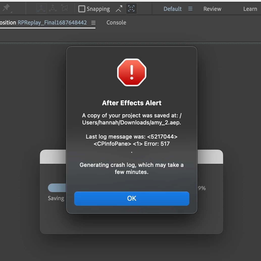Click the 'After Effects Alert' heading
This screenshot has width=261, height=261.
[132, 103]
